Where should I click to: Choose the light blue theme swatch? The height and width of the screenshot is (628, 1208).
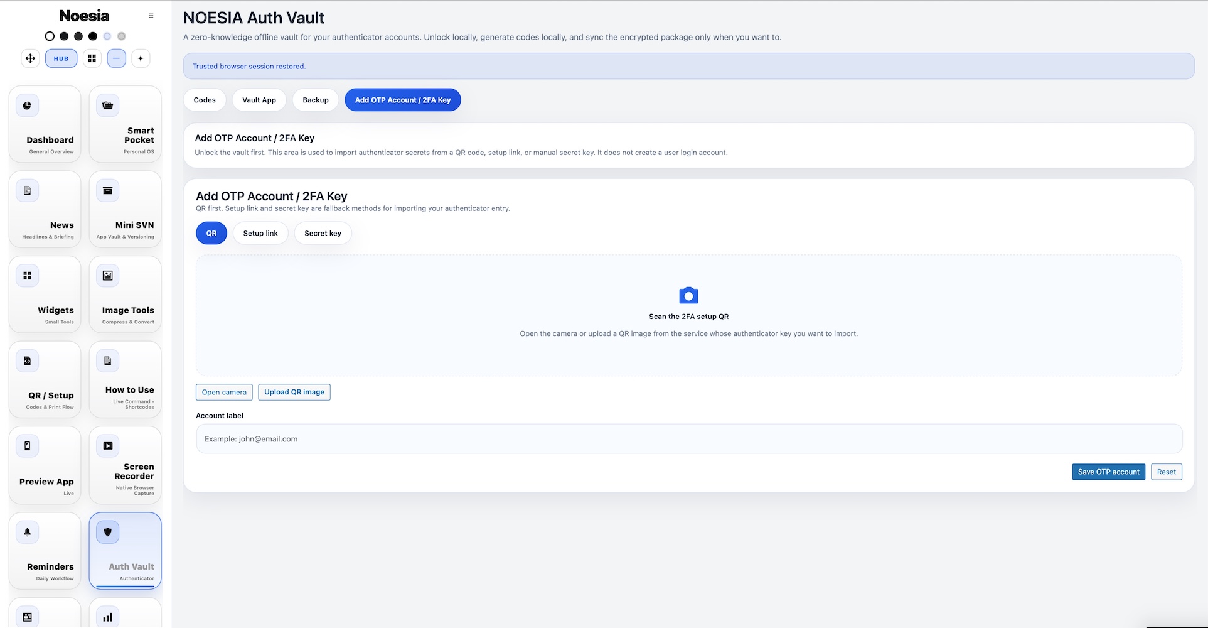[107, 36]
